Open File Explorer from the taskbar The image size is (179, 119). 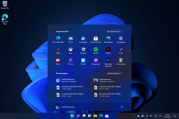point(95,116)
